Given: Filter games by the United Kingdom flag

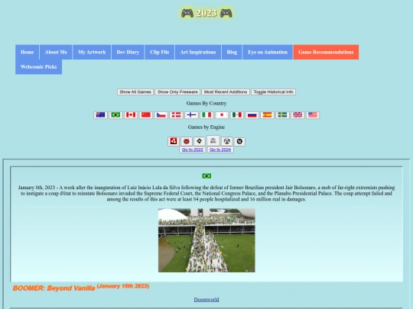Looking at the screenshot, I should click(x=298, y=115).
